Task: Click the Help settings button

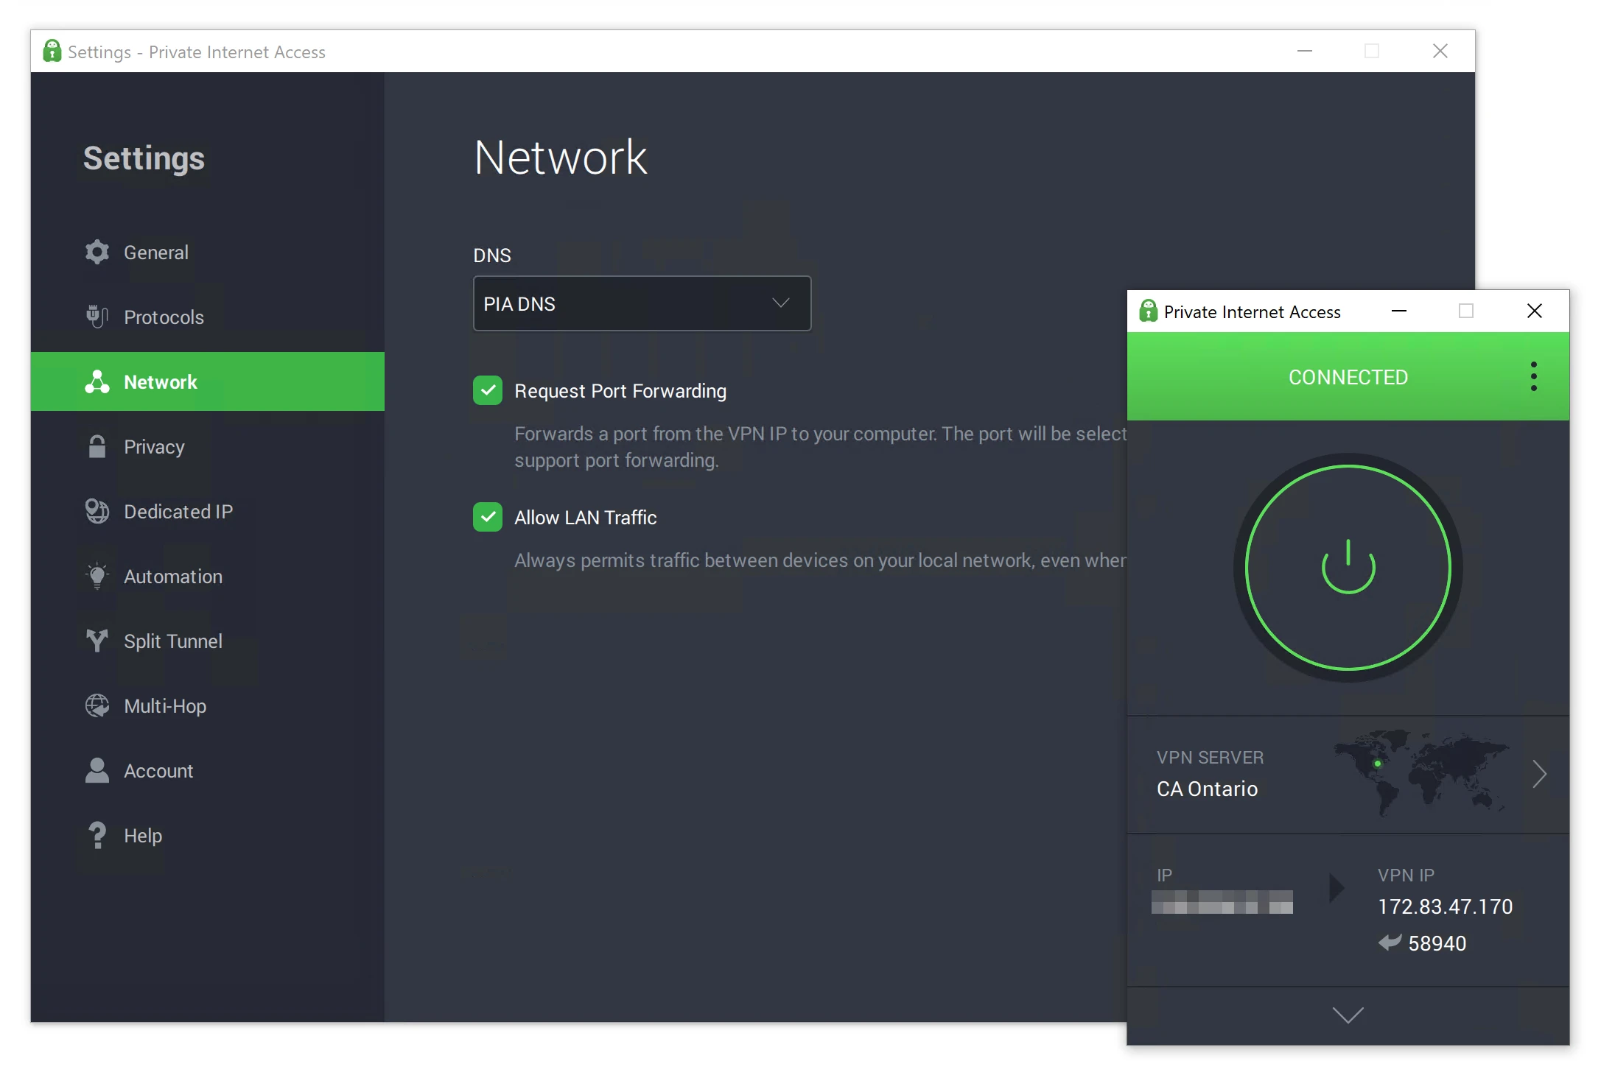Action: tap(141, 834)
